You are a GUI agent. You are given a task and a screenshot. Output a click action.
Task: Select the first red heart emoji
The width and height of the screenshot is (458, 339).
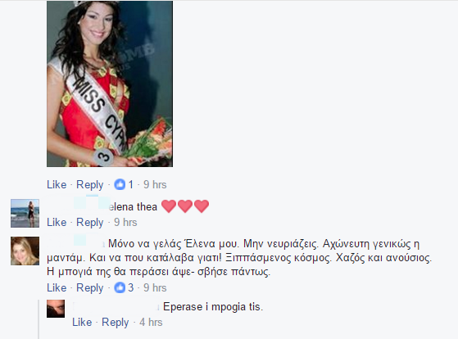[x=169, y=206]
